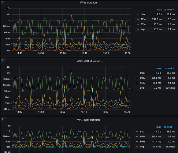178x153 pixels.
Task: Click the tallest green peak in WAL sync duration graph
Action: [71, 128]
